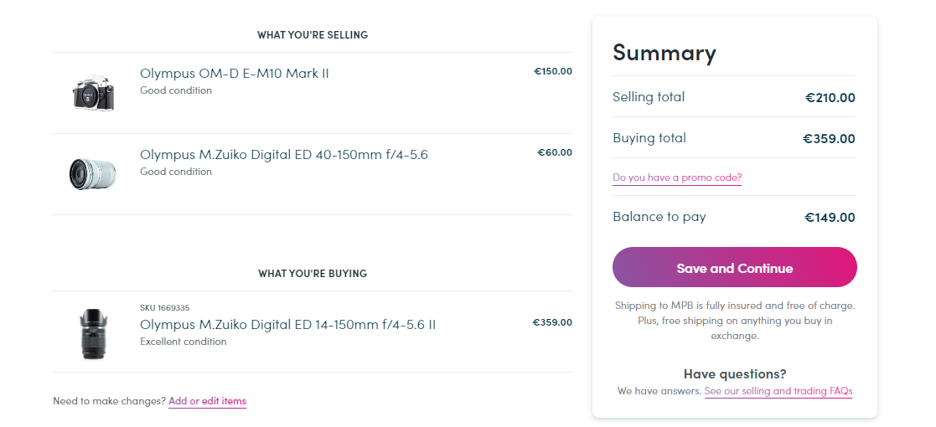Select Olympus M.Zuiko Digital ED 14-150mm II title
The width and height of the screenshot is (936, 427).
287,325
